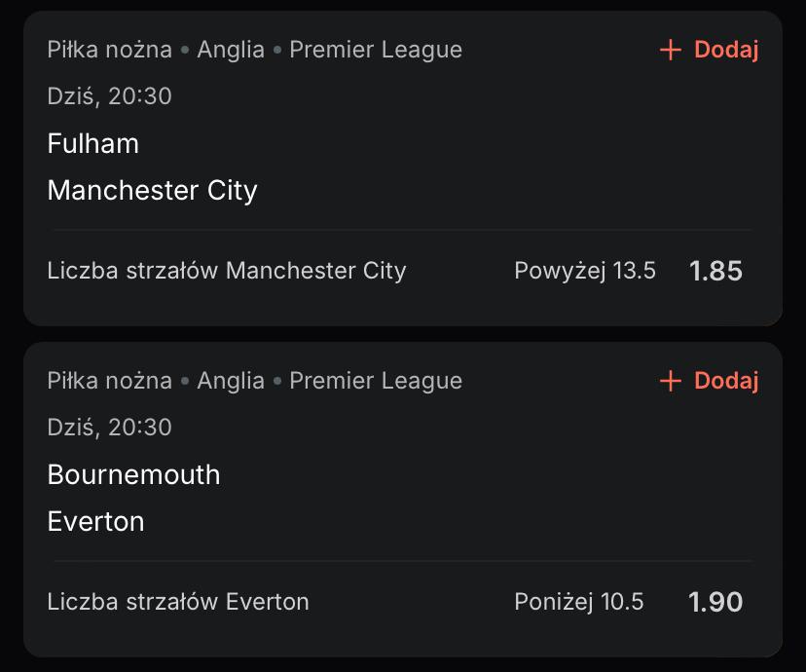The image size is (806, 672).
Task: Click the plus icon on the Fulham match card
Action: pos(670,50)
